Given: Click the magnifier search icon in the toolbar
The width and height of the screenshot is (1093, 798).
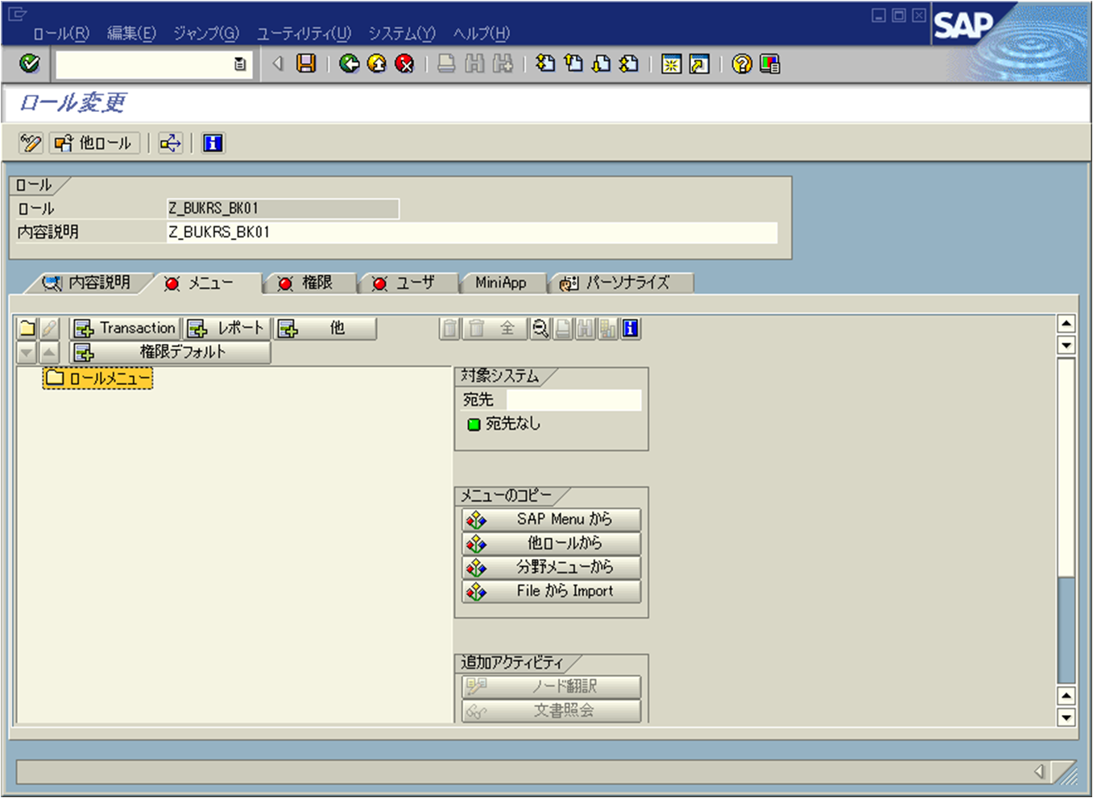Looking at the screenshot, I should coord(540,329).
